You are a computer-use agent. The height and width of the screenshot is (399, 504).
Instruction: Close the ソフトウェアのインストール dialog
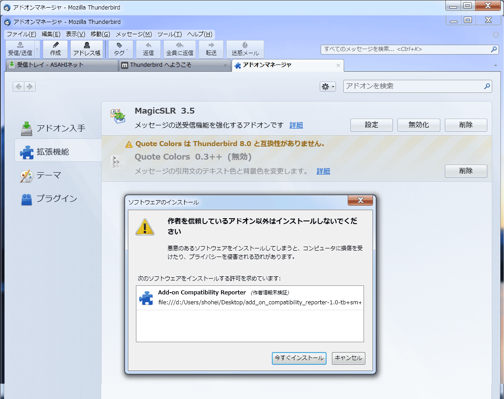coord(360,200)
